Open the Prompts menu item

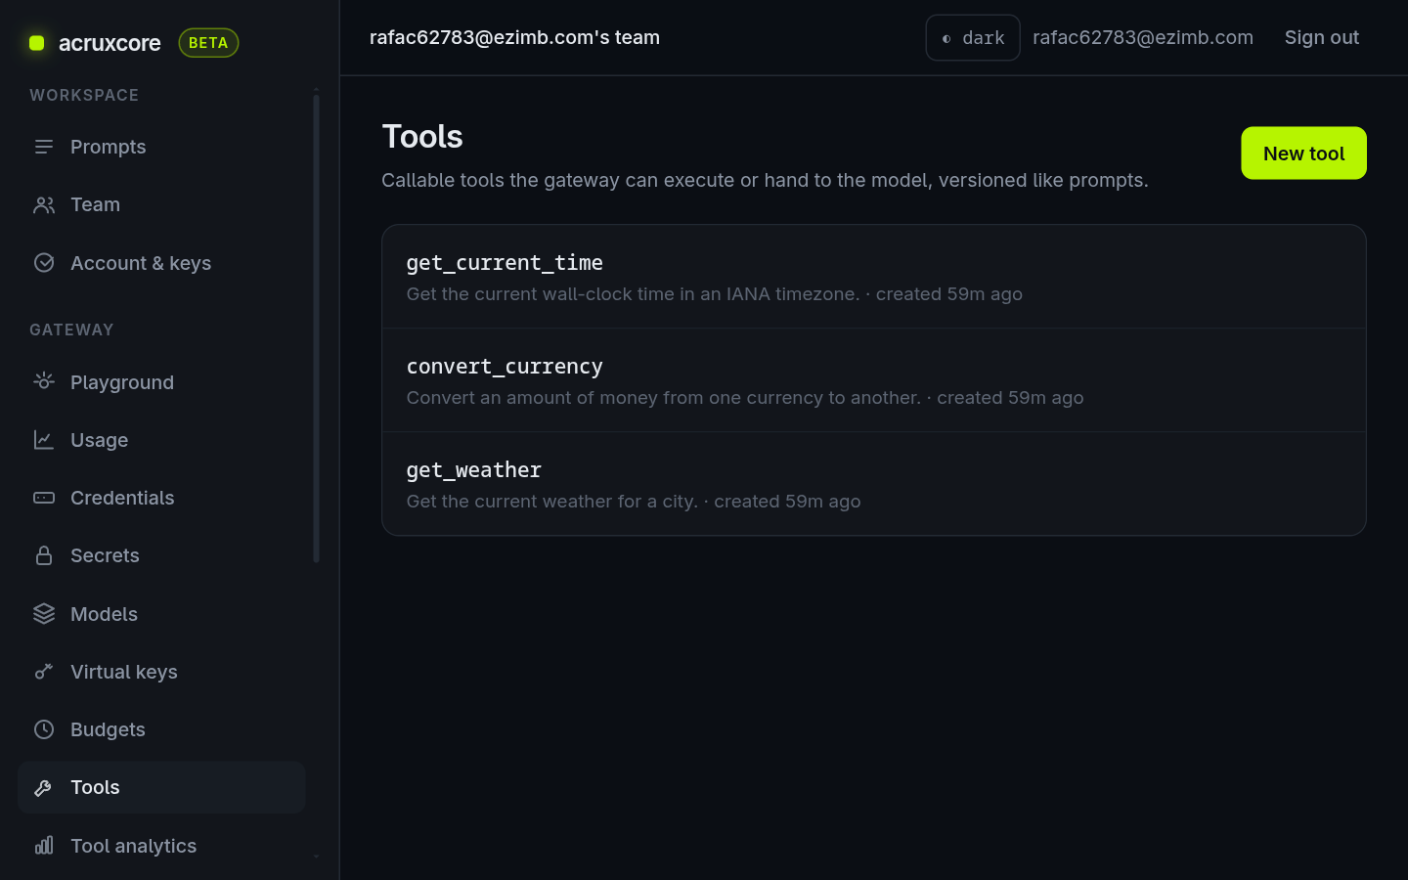[x=161, y=147]
